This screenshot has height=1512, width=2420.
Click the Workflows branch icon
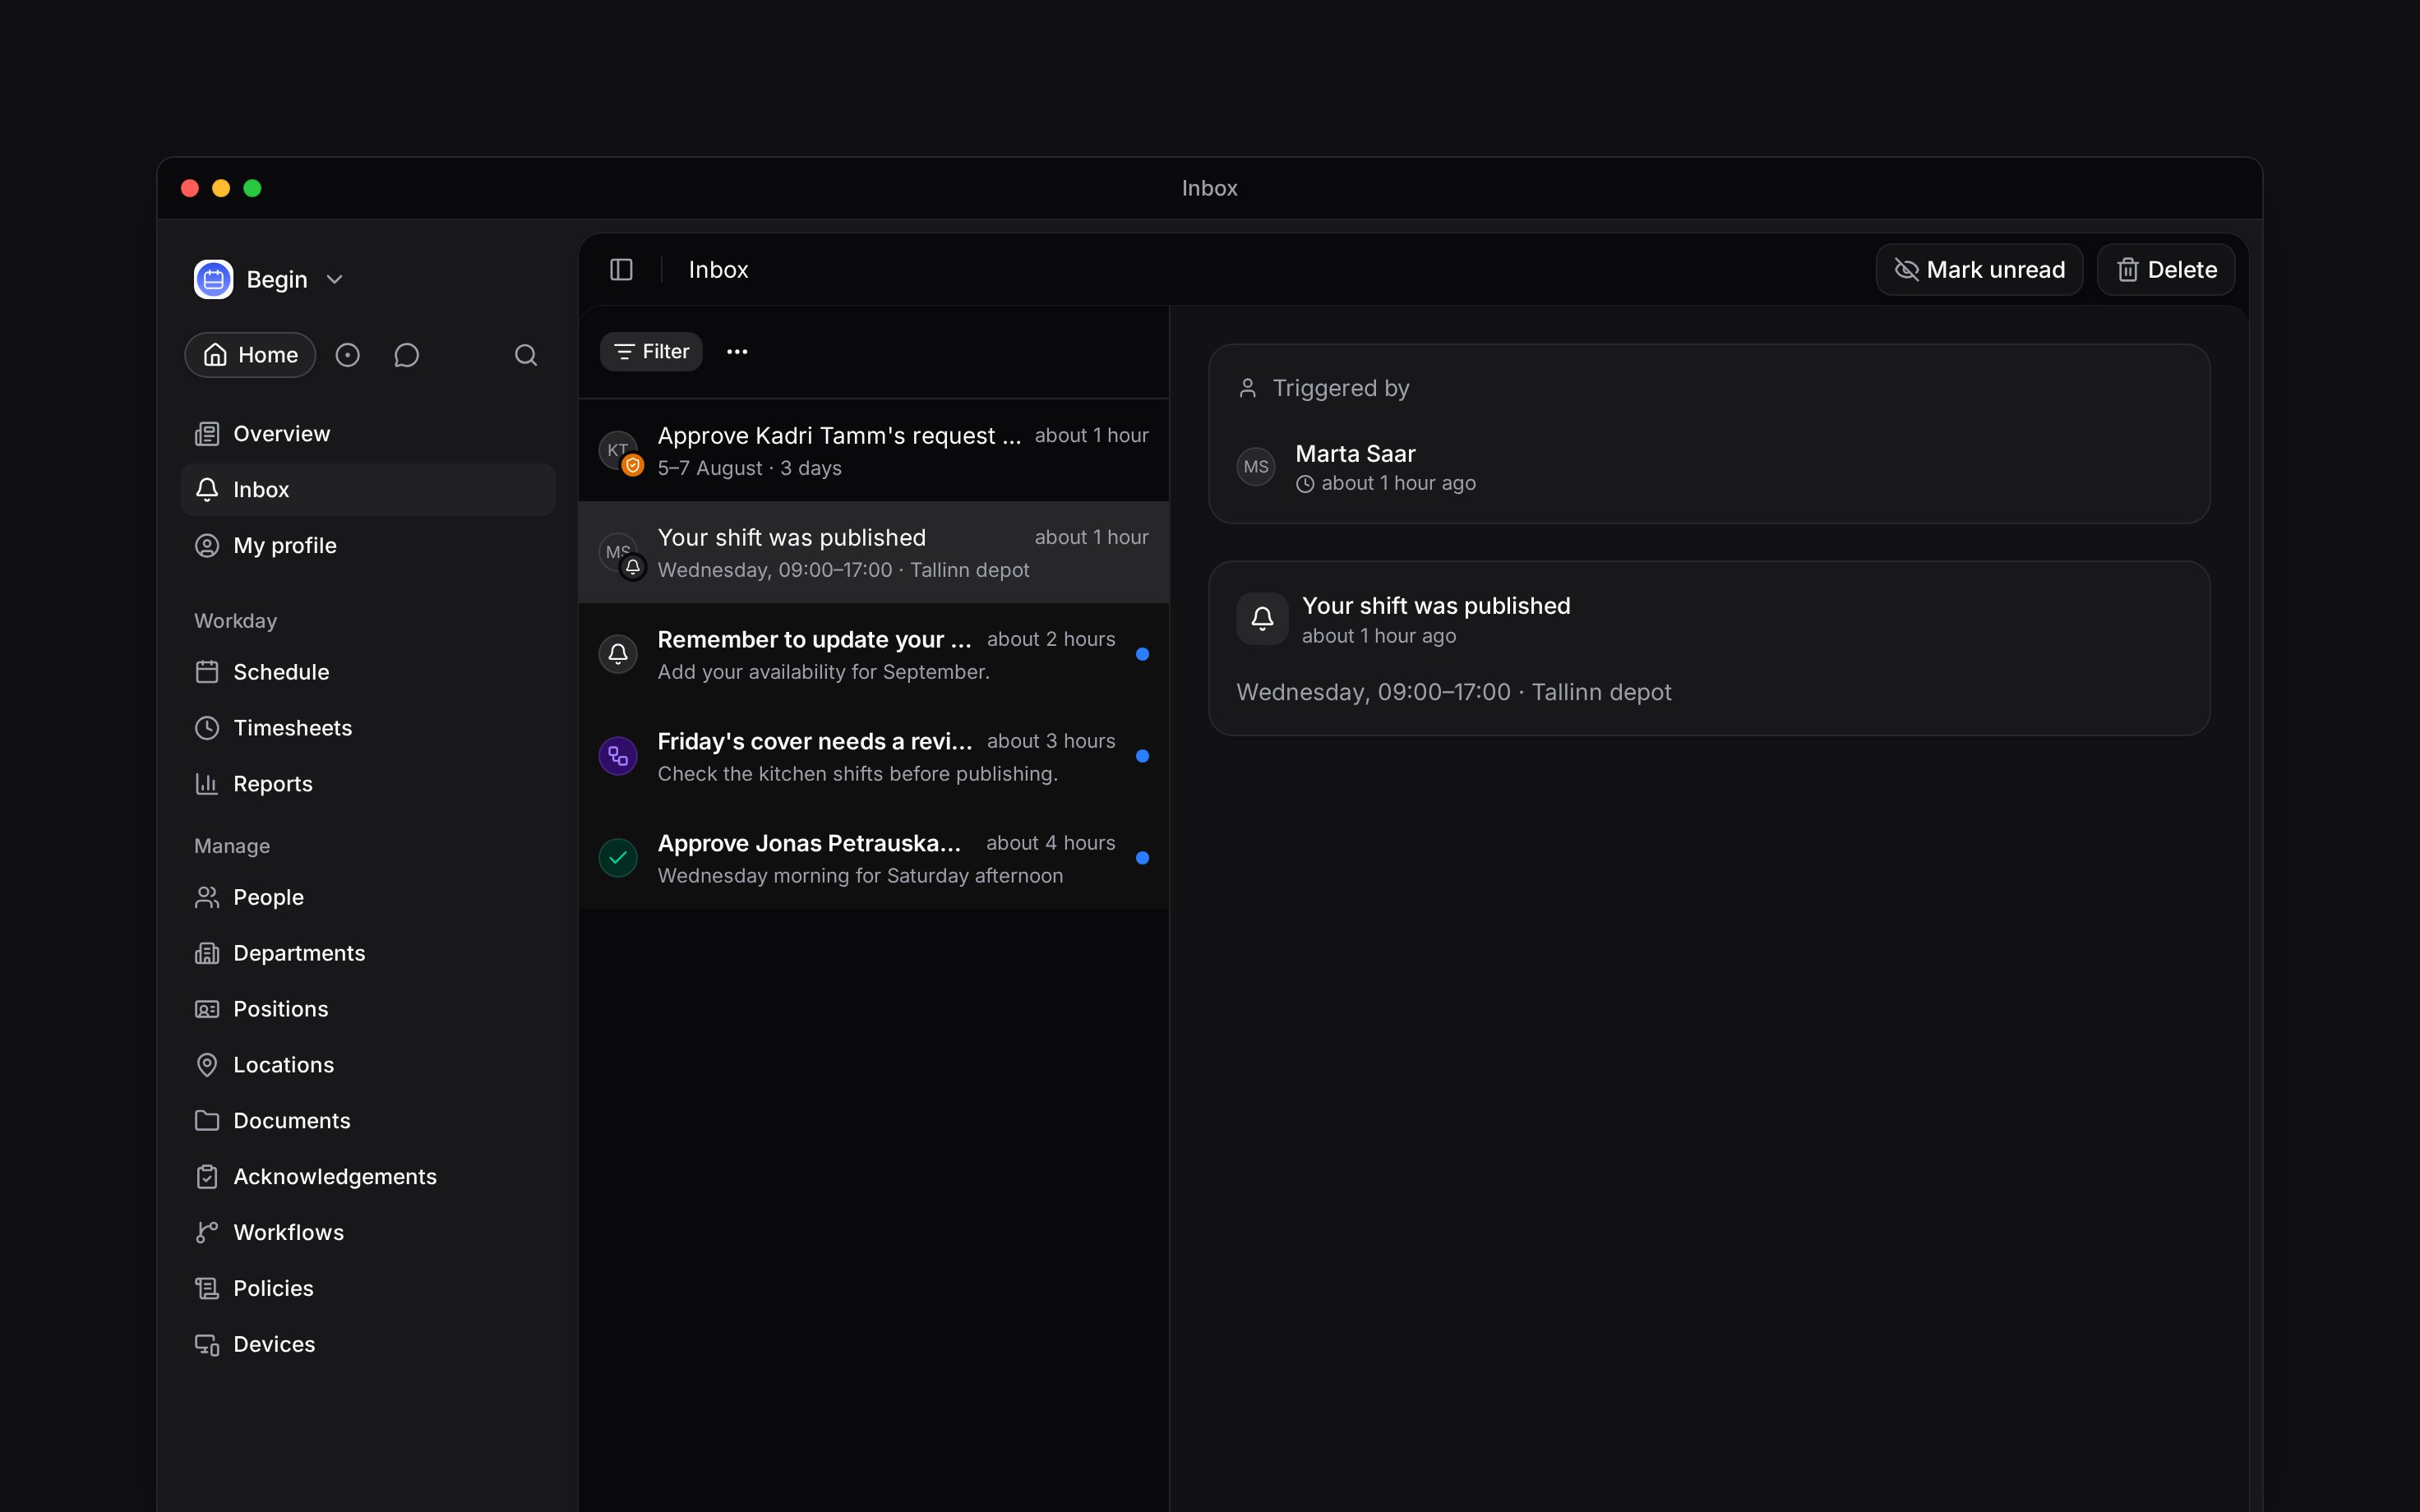click(207, 1233)
